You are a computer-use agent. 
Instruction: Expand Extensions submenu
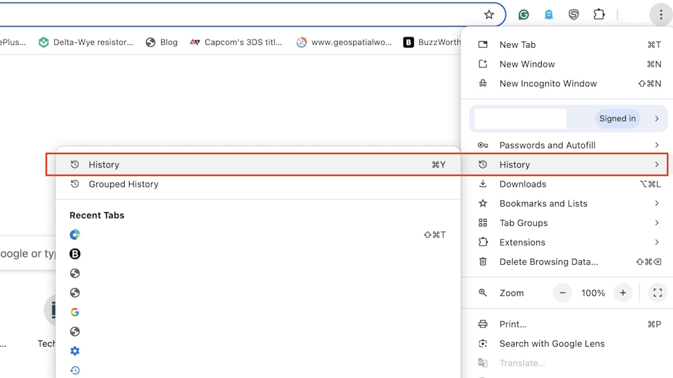tap(567, 242)
